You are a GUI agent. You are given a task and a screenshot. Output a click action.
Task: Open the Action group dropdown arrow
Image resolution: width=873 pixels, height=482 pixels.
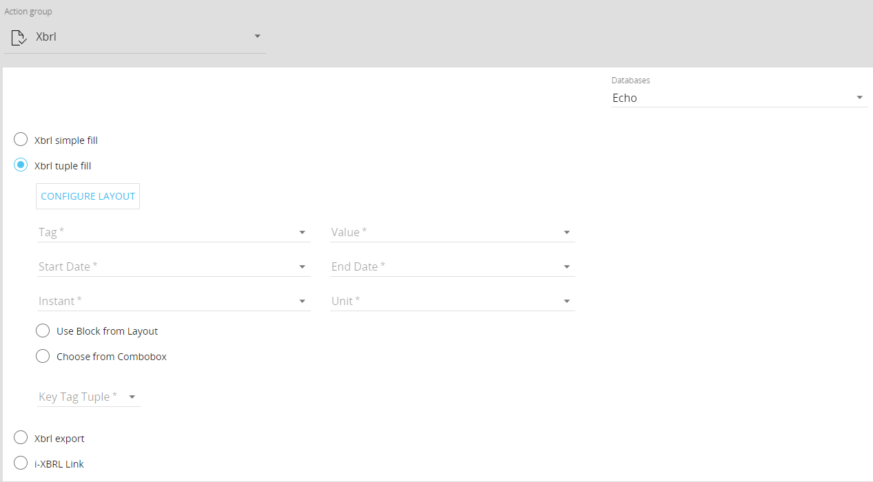(257, 36)
